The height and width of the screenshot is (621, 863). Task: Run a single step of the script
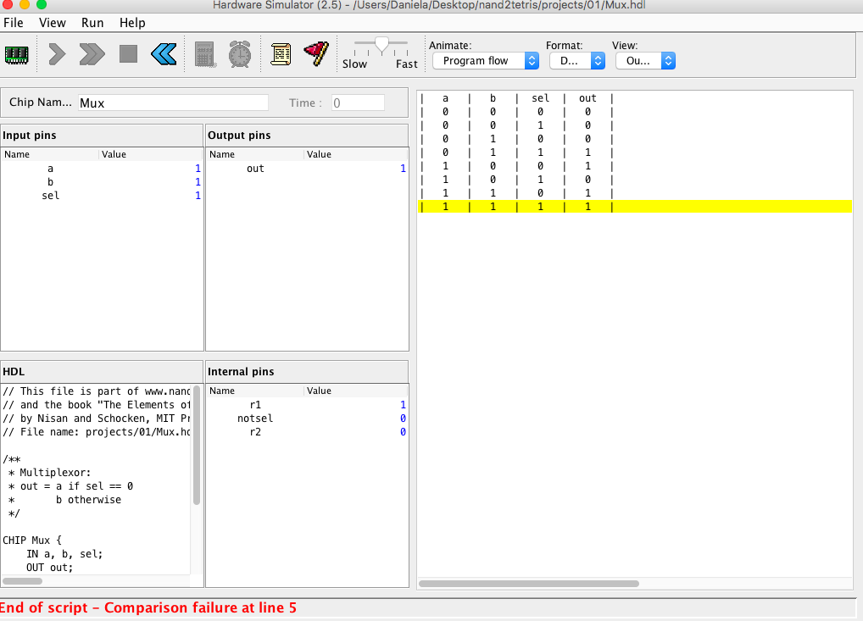tap(57, 54)
